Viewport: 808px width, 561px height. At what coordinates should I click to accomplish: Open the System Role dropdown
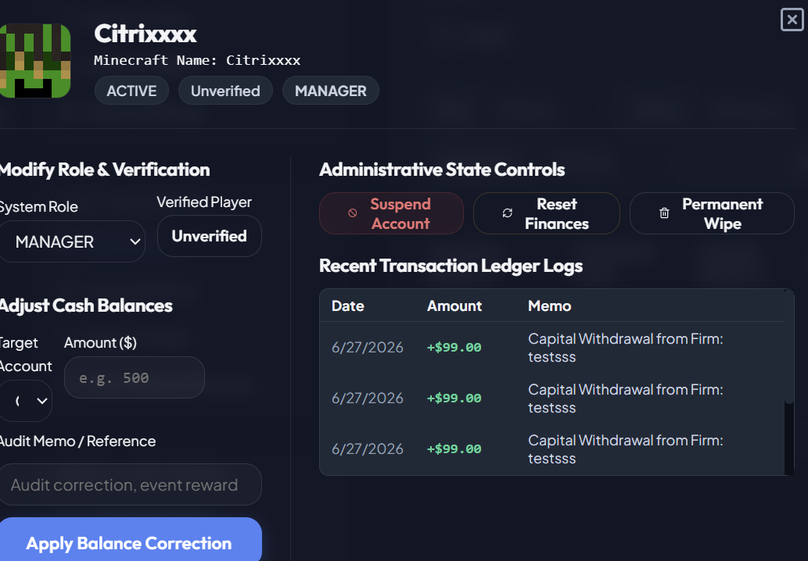pyautogui.click(x=72, y=241)
